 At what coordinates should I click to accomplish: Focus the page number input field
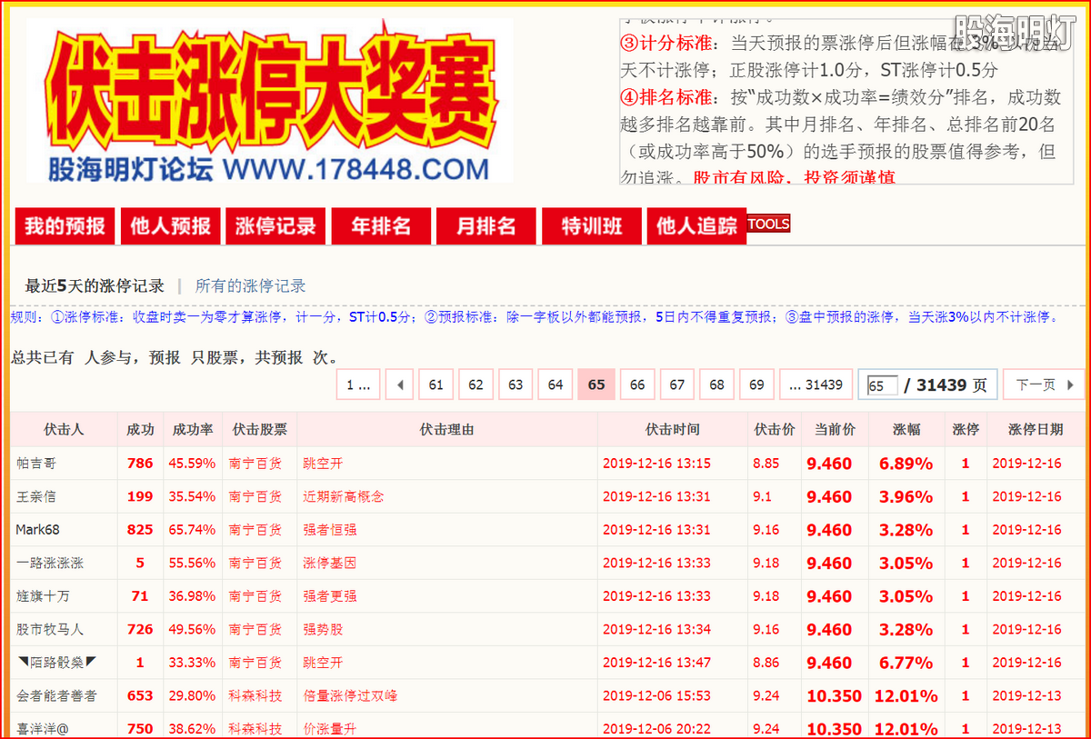pos(882,385)
